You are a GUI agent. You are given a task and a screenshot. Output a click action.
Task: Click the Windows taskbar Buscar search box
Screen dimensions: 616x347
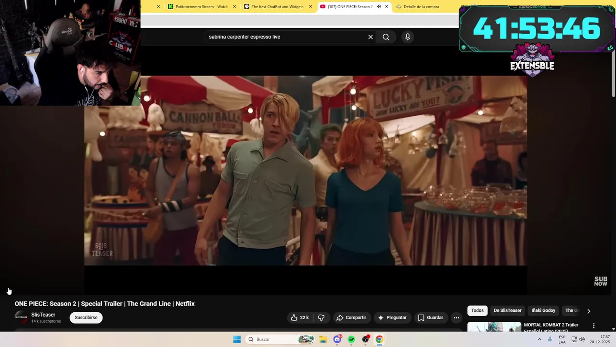[x=280, y=339]
